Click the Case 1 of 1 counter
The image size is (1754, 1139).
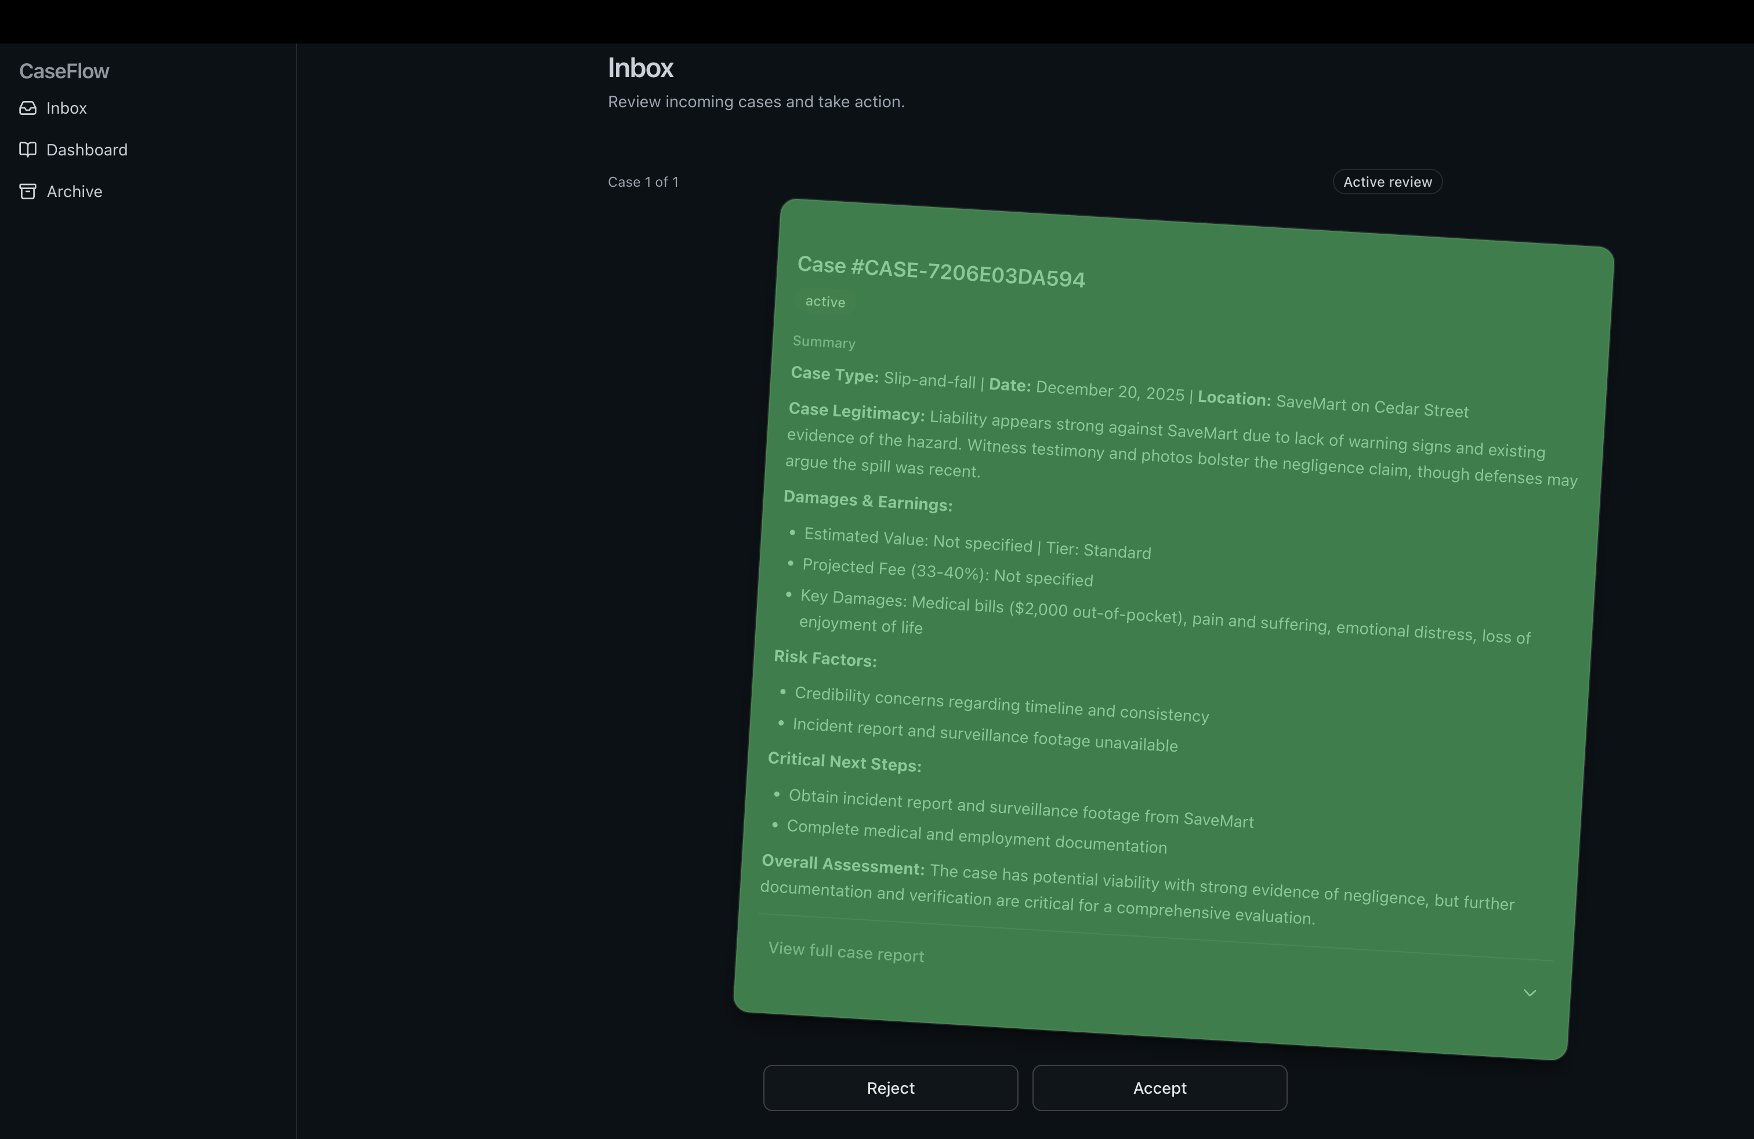(643, 182)
